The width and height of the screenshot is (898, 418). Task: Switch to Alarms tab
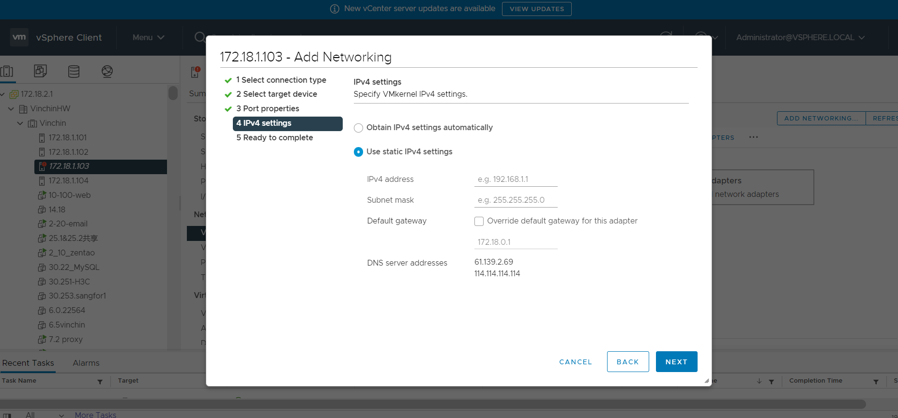(x=86, y=363)
